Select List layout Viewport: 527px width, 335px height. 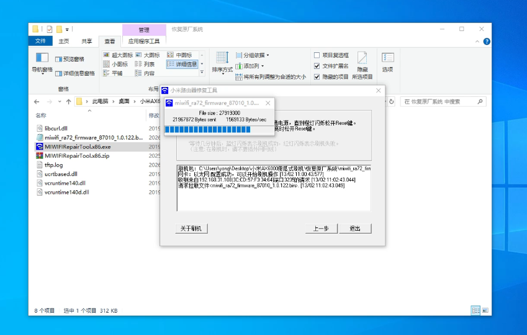[145, 64]
